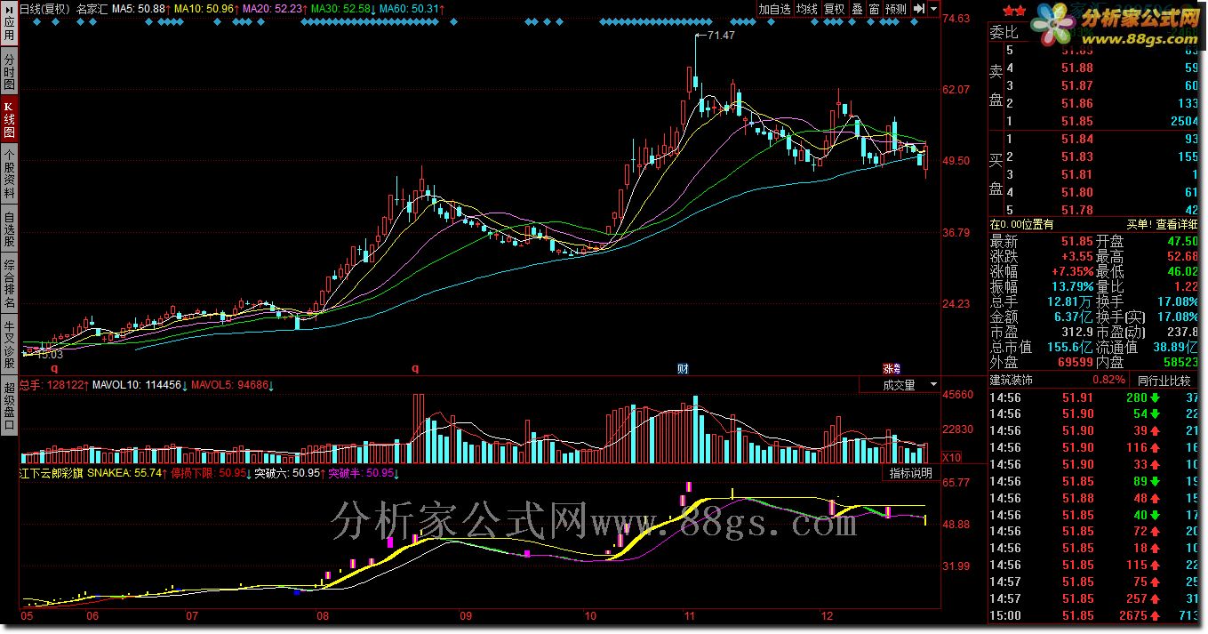Click the 停损下限: 50.95 label
Screen dimensions: 1208x634
point(207,473)
